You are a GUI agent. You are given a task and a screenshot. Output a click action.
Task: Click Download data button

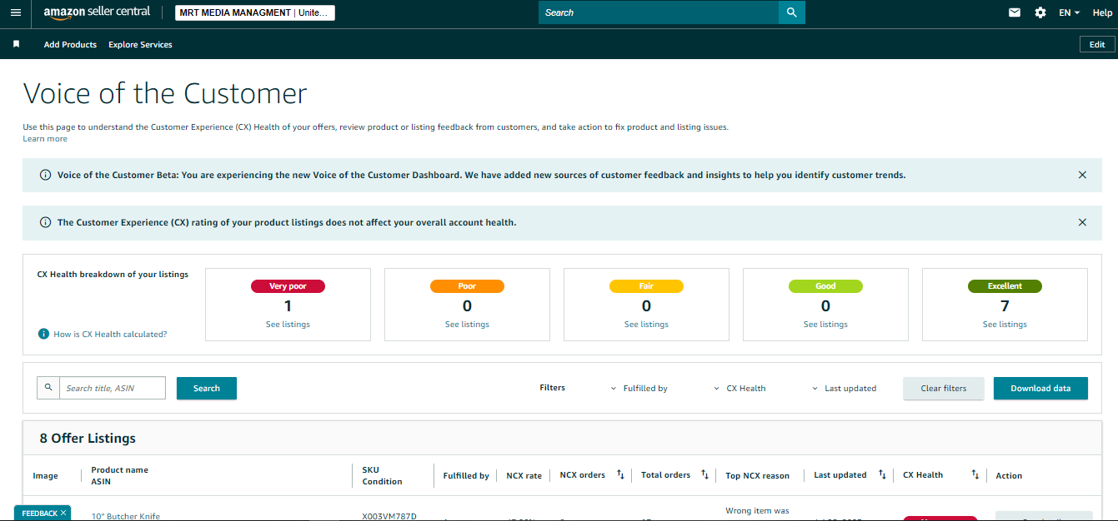click(1040, 388)
